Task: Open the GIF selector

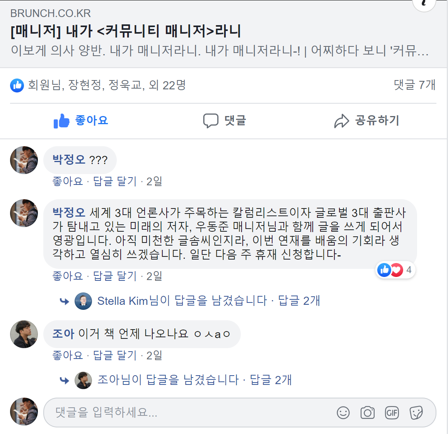Action: pyautogui.click(x=392, y=413)
